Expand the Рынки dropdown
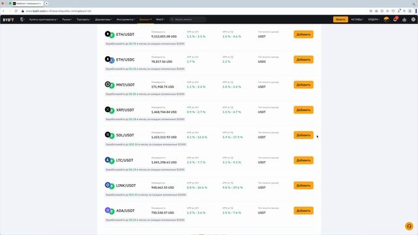The height and width of the screenshot is (235, 418). click(x=67, y=20)
